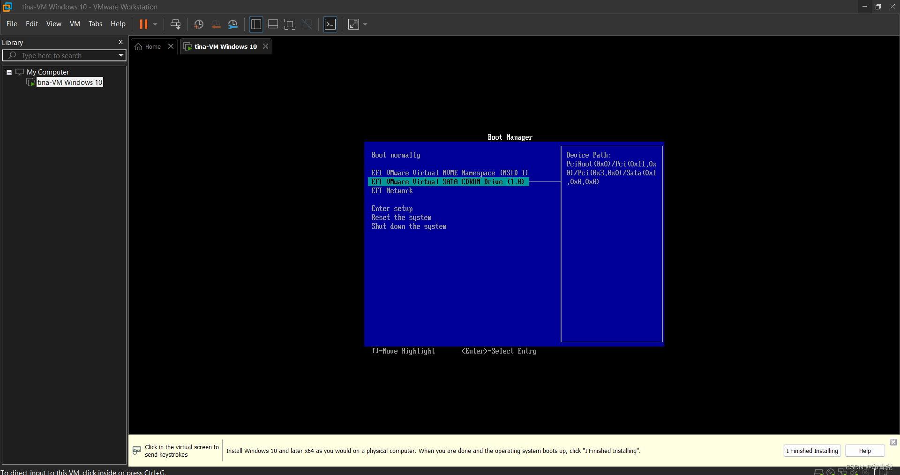Close the Library panel

pyautogui.click(x=120, y=42)
